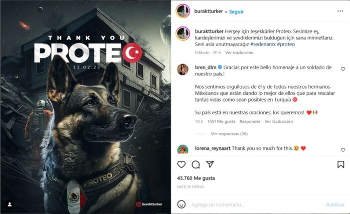Like the post with the heart icon
This screenshot has height=214, width=350.
pyautogui.click(x=181, y=165)
